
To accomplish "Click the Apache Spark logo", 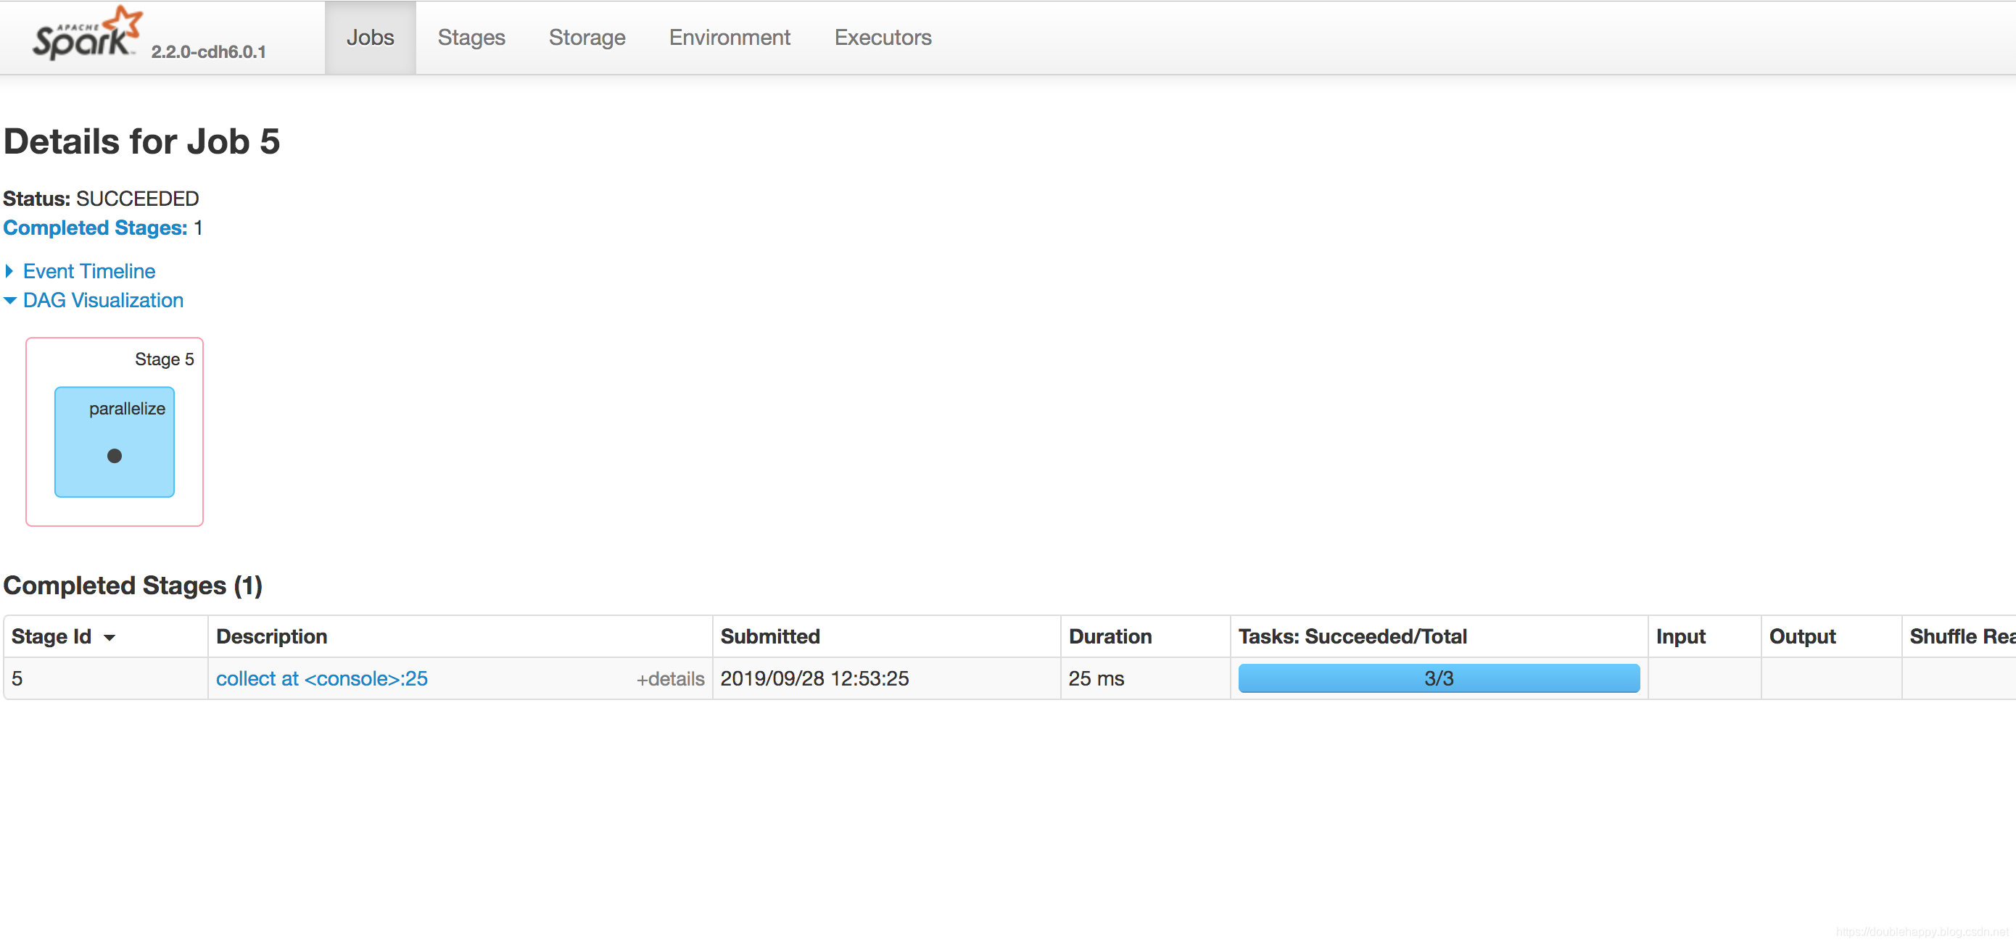I will pyautogui.click(x=86, y=34).
